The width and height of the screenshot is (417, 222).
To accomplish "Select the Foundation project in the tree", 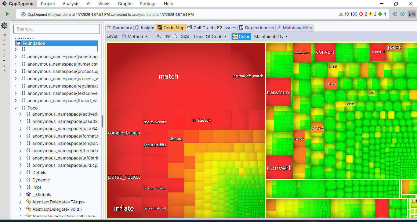I will coord(34,43).
